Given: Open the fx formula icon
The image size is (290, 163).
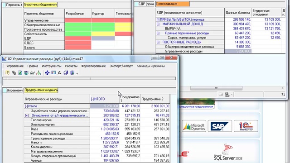Looking at the screenshot, I should pyautogui.click(x=59, y=73).
